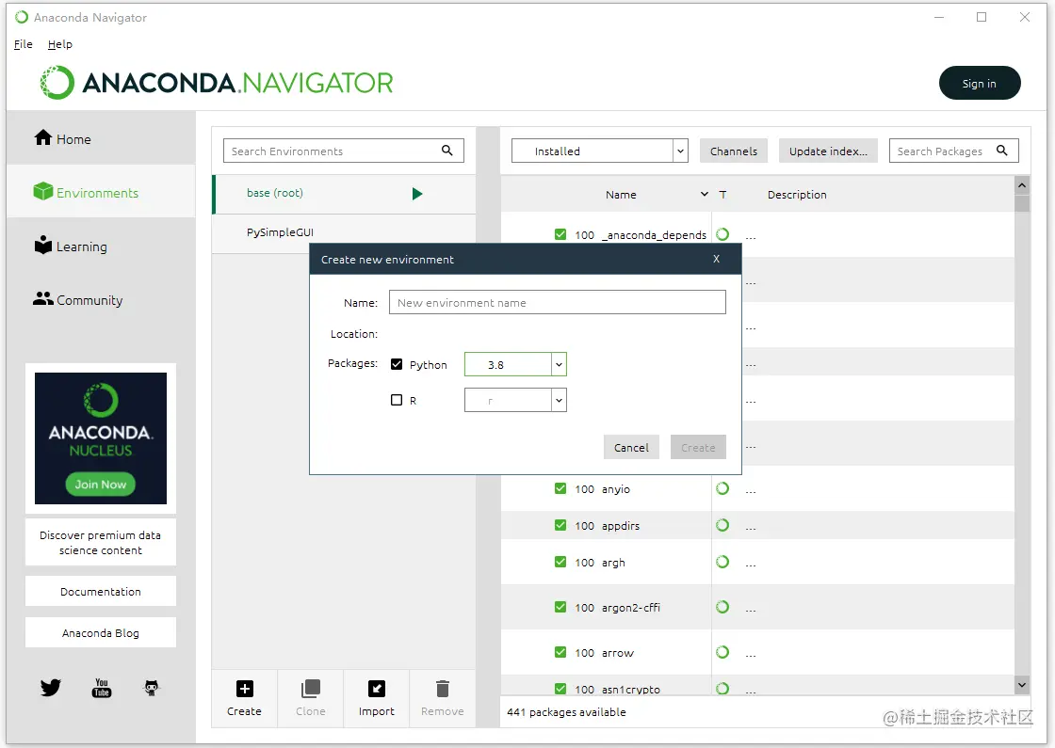Screen dimensions: 1055x748
Task: Select the Environments cube icon
Action: (43, 192)
